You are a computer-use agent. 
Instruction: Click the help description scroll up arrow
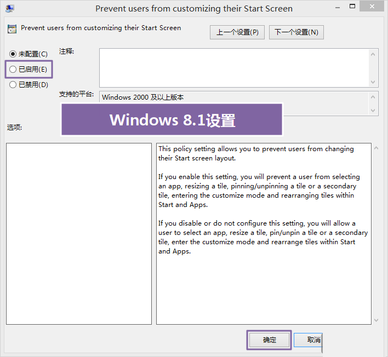(x=376, y=148)
